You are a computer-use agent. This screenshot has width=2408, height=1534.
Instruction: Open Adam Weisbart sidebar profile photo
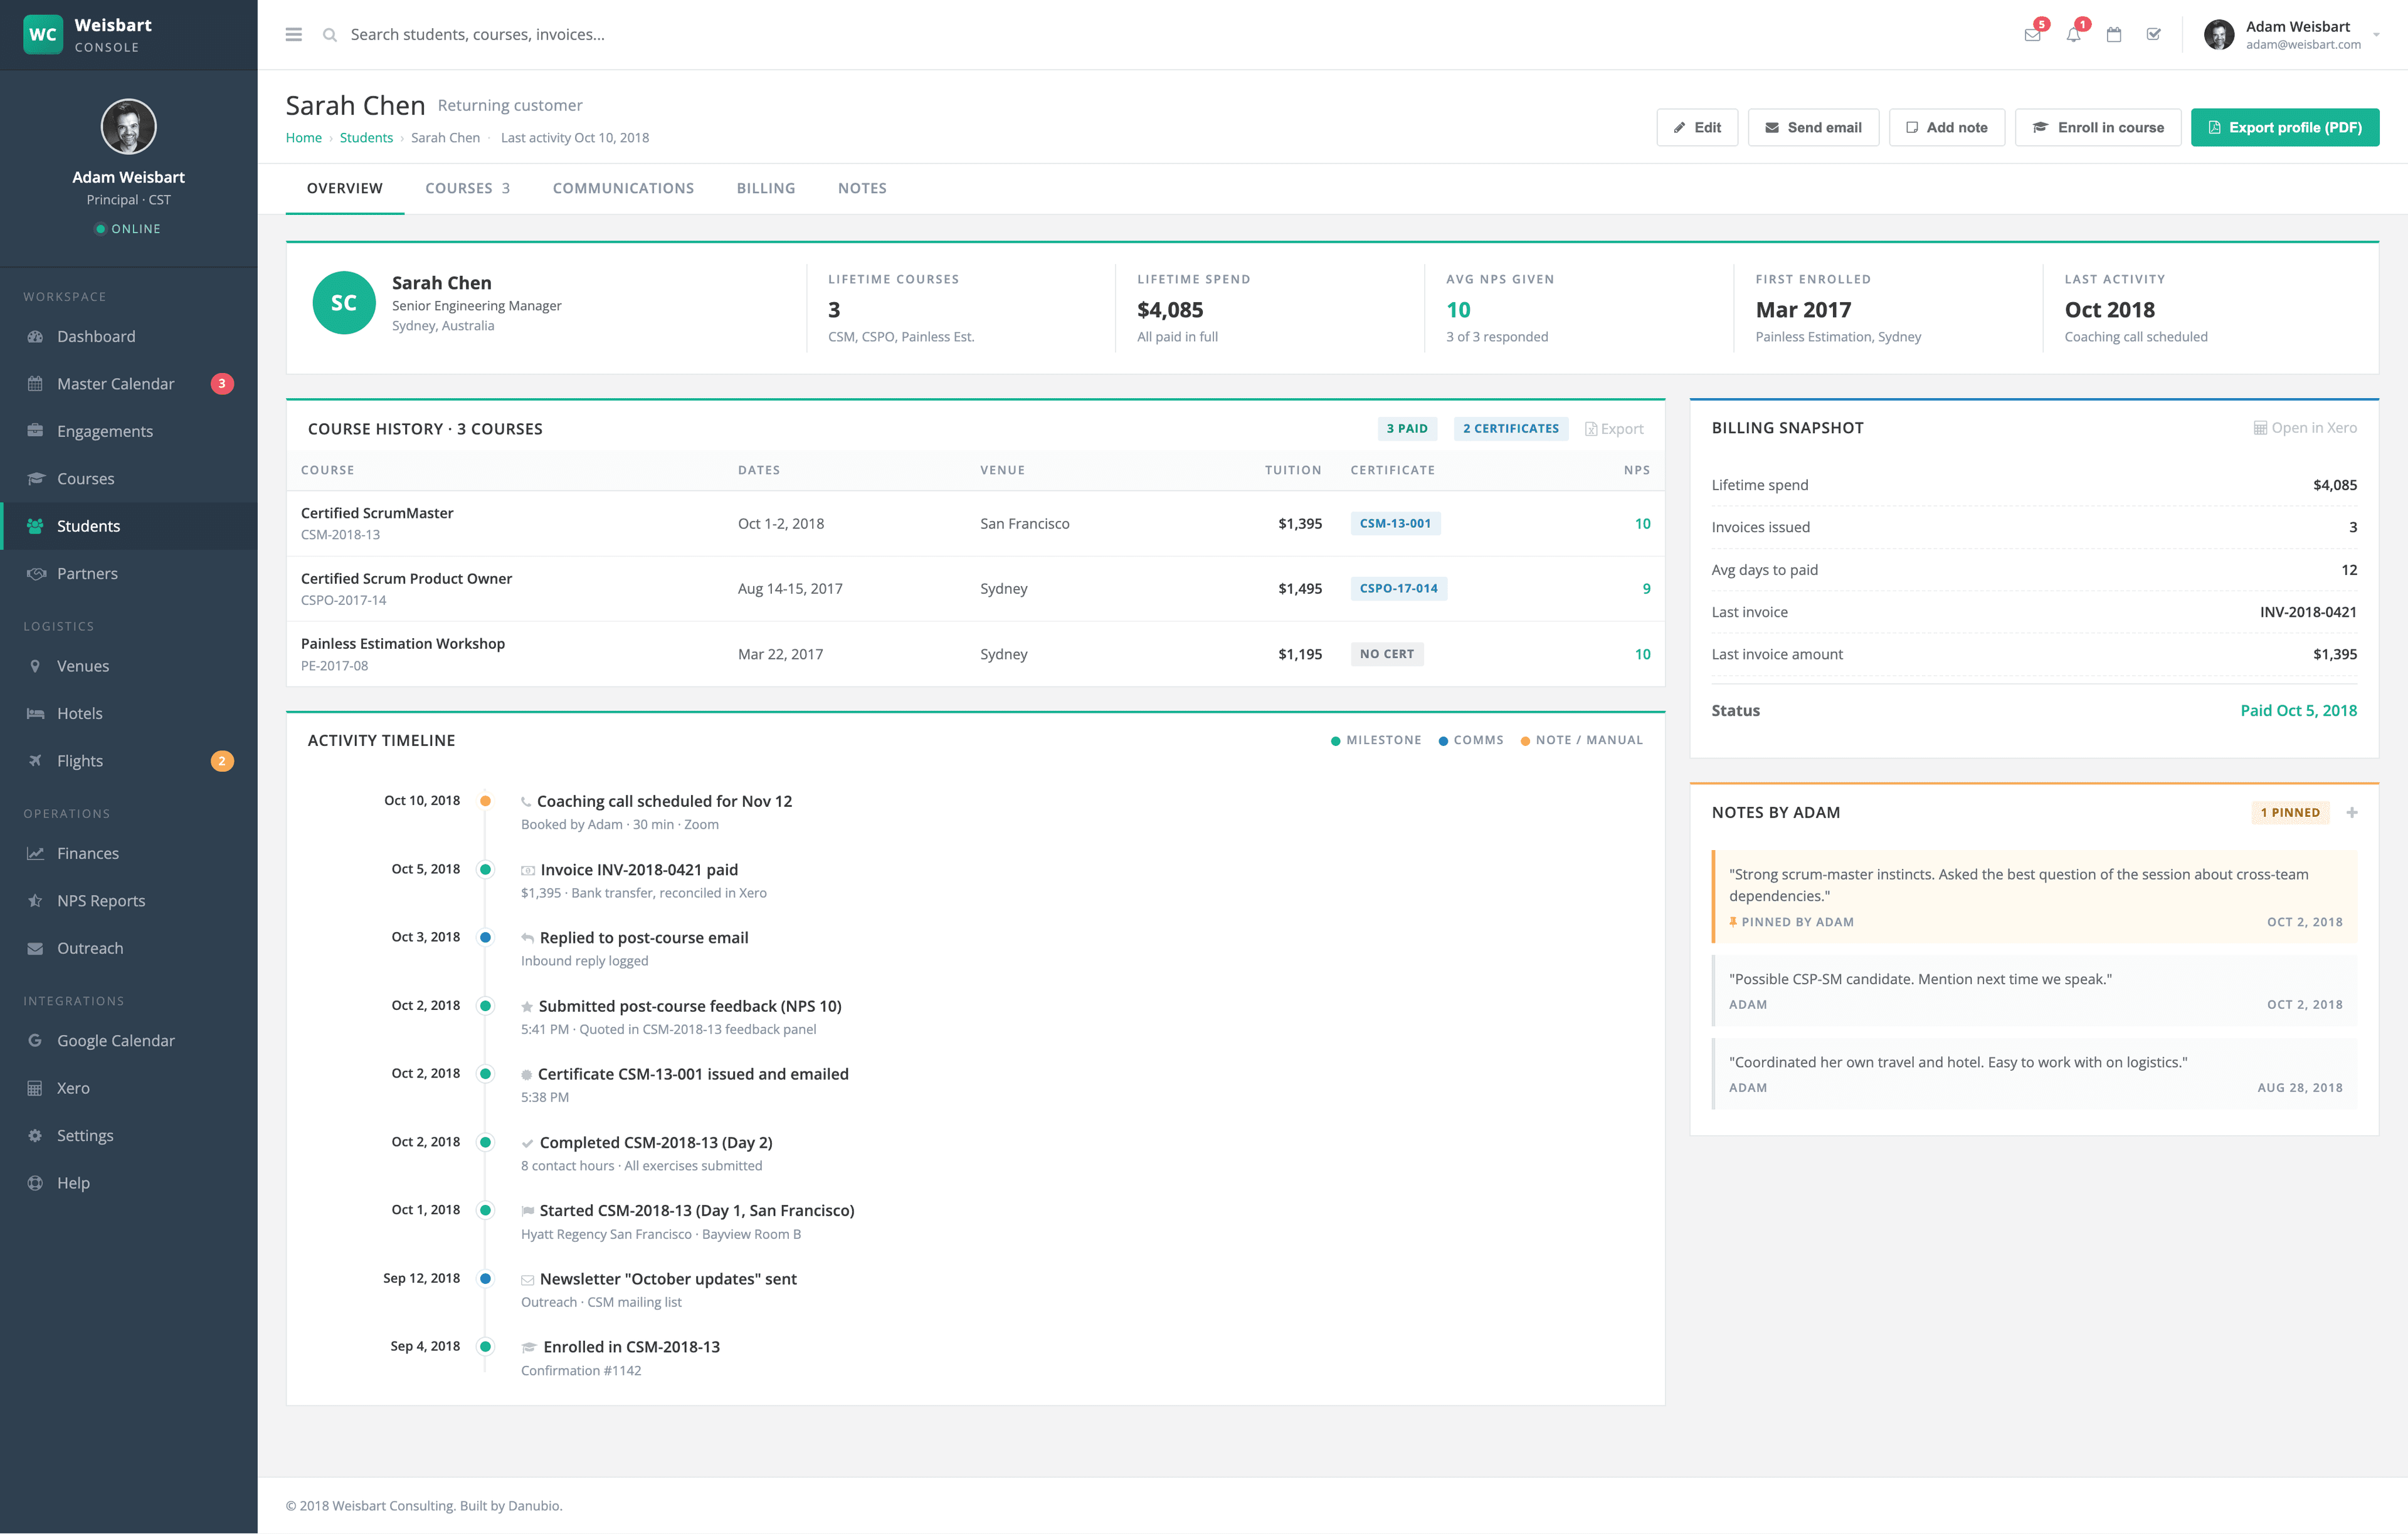(128, 126)
